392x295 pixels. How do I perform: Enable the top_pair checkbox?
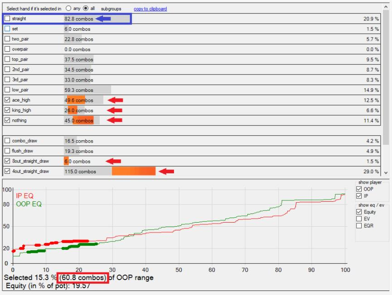tap(7, 59)
